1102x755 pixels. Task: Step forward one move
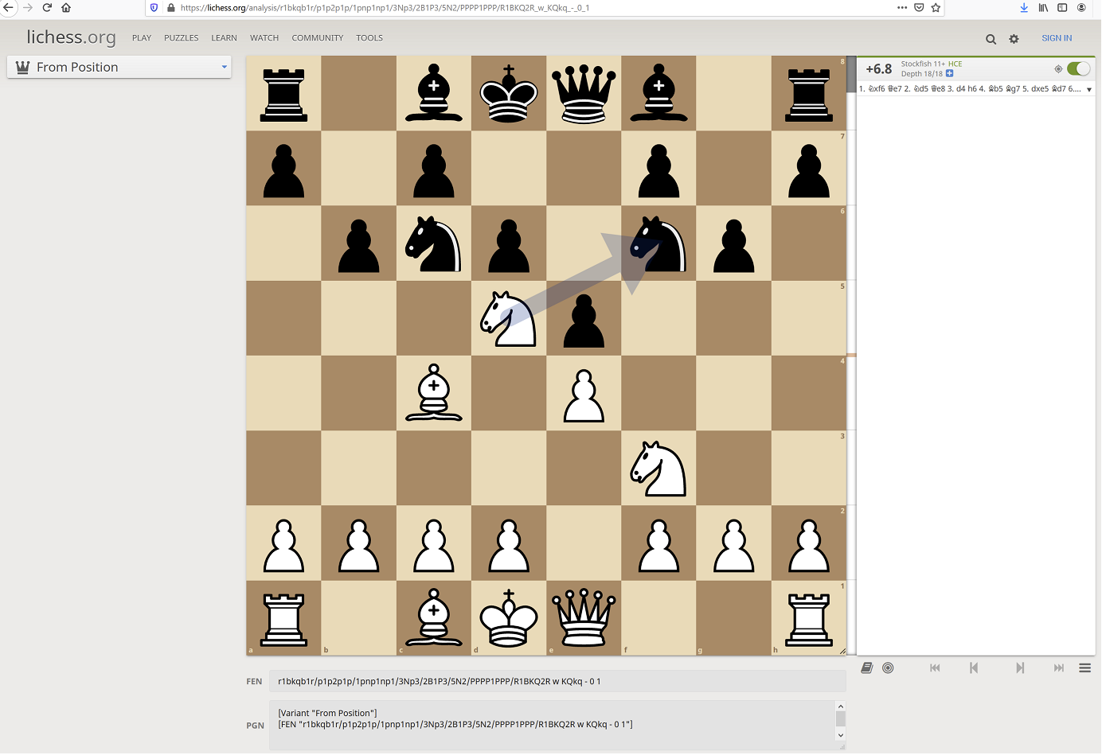pyautogui.click(x=1019, y=667)
